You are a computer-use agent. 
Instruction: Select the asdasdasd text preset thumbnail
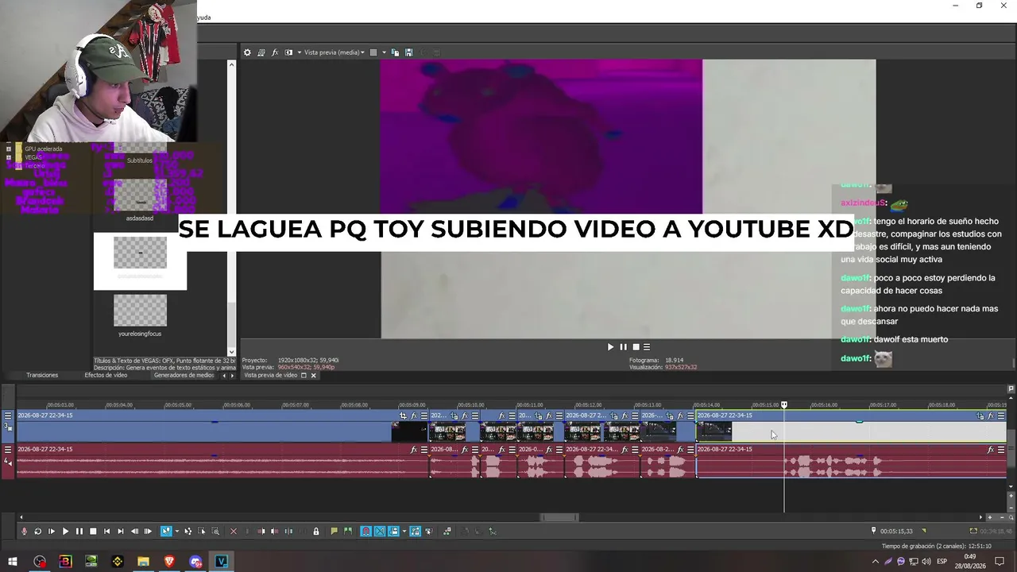pyautogui.click(x=140, y=195)
